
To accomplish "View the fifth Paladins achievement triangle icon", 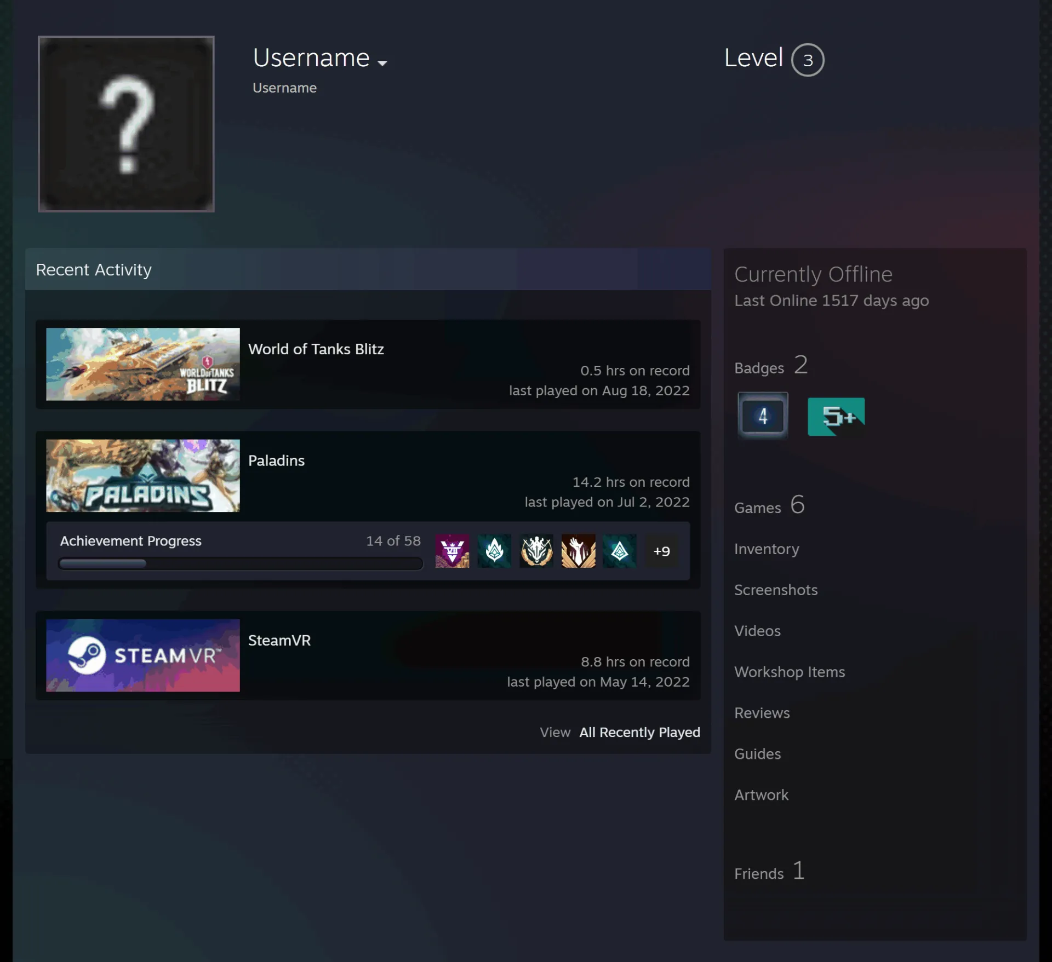I will 620,551.
